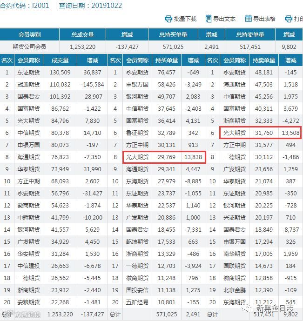Screen dimensions: 303x321
Task: Click 方正中期 in the volume ranking
Action: point(28,181)
